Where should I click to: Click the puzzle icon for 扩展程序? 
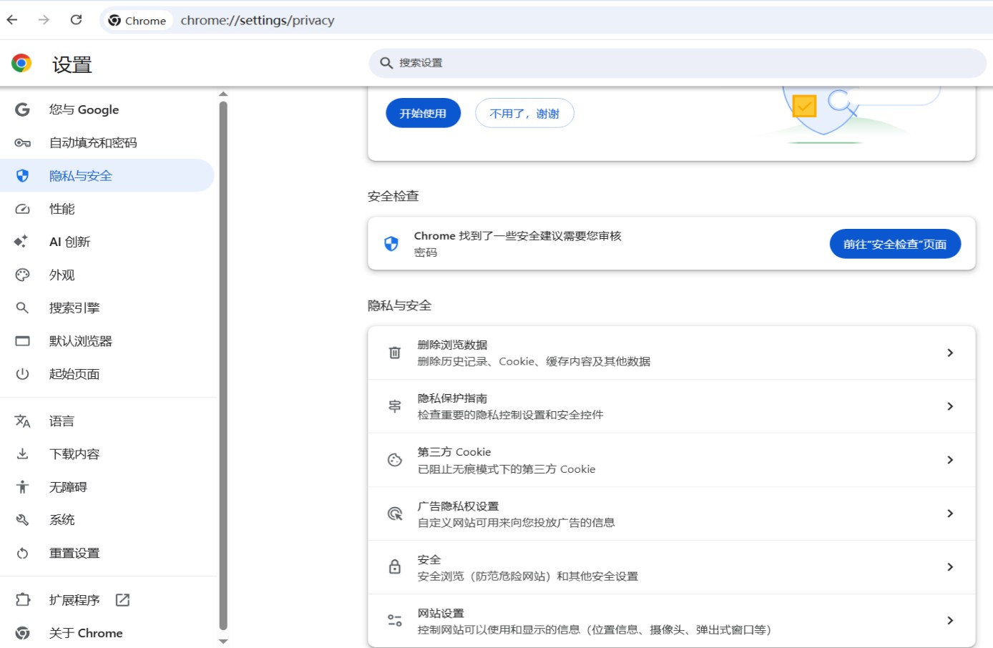coord(22,600)
